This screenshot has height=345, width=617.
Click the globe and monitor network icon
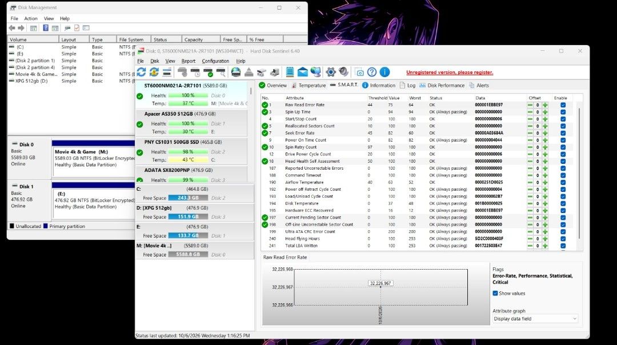pyautogui.click(x=315, y=72)
